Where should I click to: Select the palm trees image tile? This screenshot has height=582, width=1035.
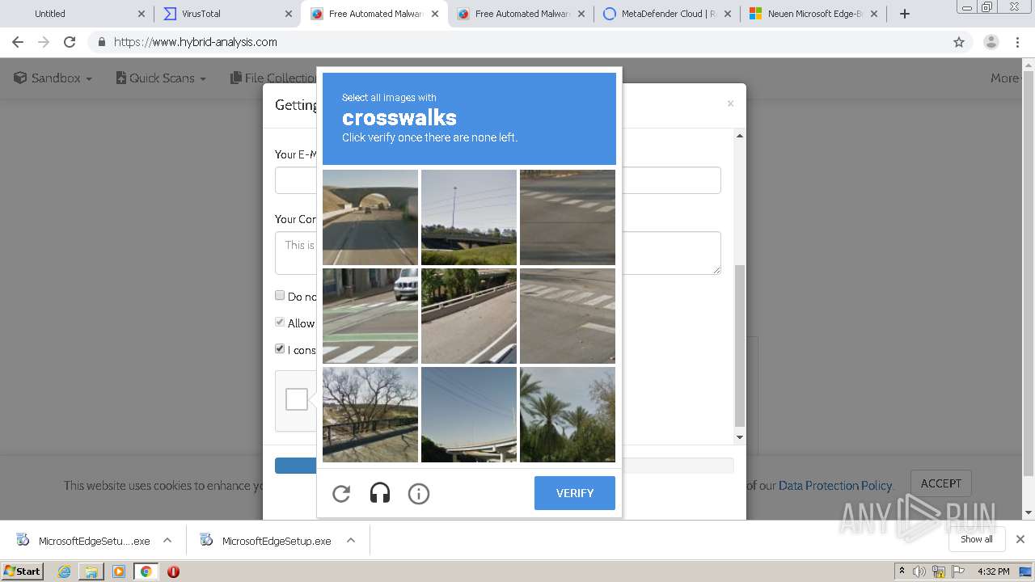568,415
